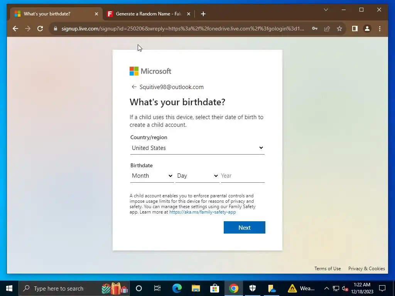395x296 pixels.
Task: Click the taskbar search box
Action: click(74, 288)
